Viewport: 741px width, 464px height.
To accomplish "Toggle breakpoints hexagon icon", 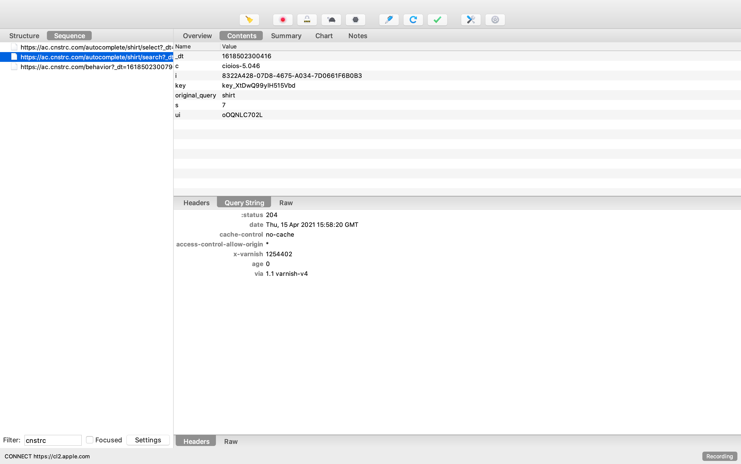I will [355, 20].
